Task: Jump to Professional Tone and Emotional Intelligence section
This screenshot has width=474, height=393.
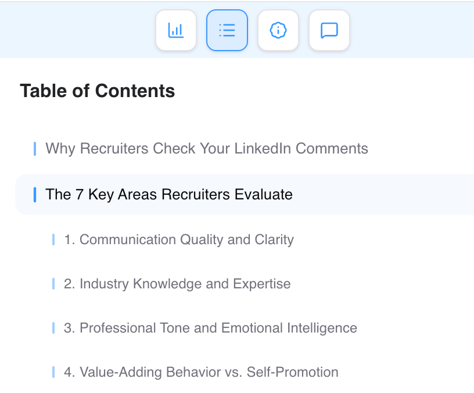Action: [210, 328]
